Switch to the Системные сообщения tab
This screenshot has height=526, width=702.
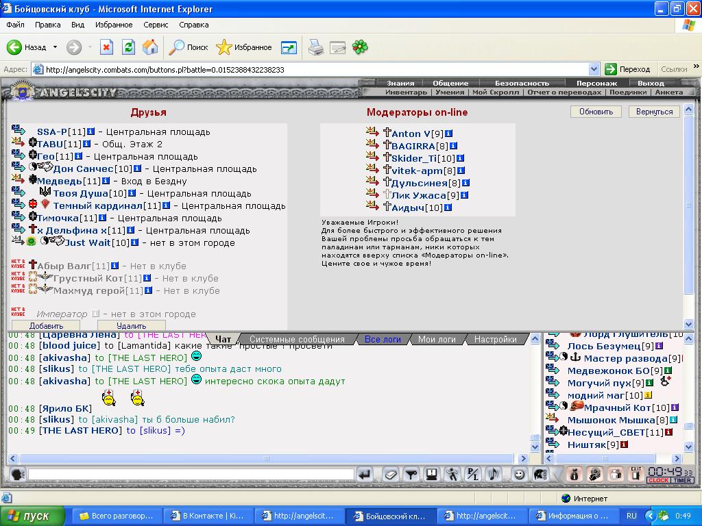[296, 339]
